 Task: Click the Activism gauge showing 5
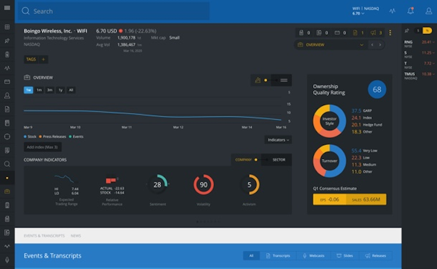pos(249,185)
